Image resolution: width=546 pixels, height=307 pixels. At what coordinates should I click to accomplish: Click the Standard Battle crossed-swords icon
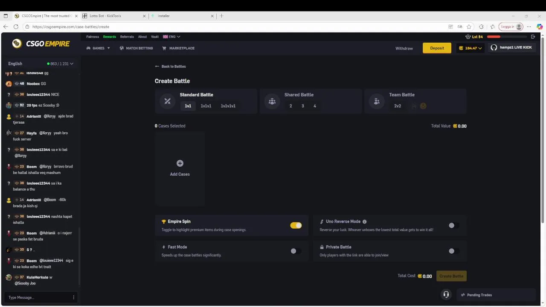[x=167, y=101]
